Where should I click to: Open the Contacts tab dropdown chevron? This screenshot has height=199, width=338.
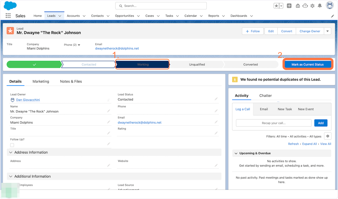pos(108,16)
